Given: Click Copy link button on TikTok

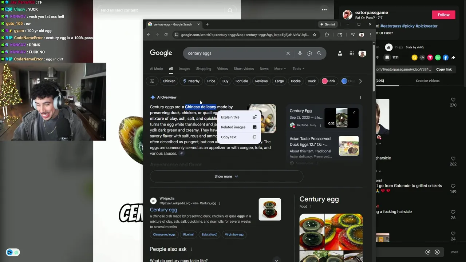Looking at the screenshot, I should coord(444,70).
